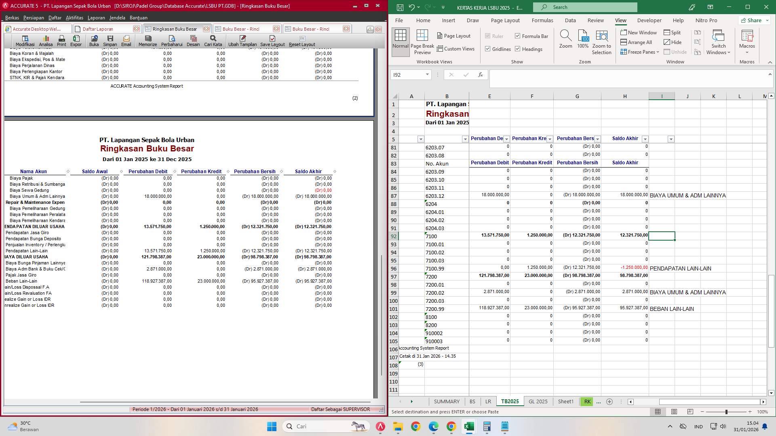Open the Laporan menu in Accurate
This screenshot has height=436, width=776.
(96, 17)
